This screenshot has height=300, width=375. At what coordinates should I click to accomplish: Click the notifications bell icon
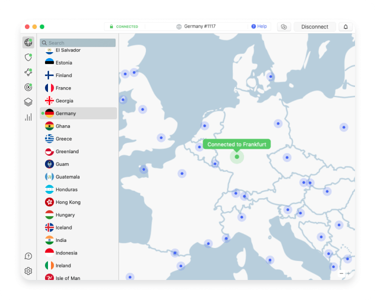click(345, 27)
